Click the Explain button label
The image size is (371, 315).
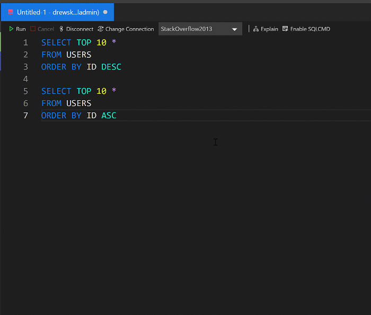click(x=269, y=29)
